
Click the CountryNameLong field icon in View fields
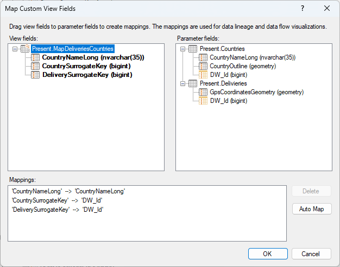click(35, 57)
